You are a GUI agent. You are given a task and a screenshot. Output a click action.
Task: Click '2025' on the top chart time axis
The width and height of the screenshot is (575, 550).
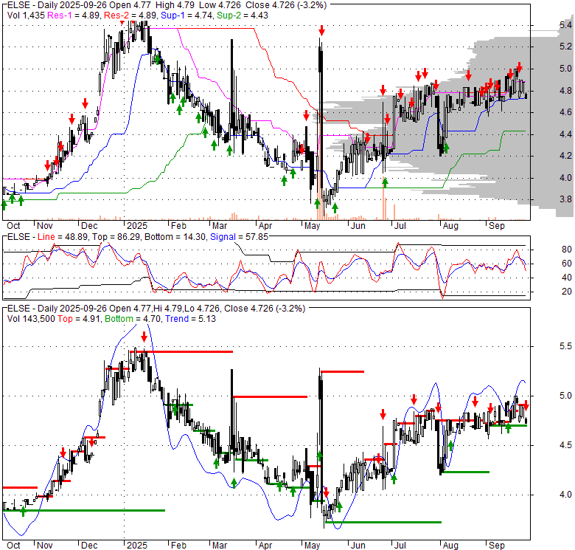(137, 226)
